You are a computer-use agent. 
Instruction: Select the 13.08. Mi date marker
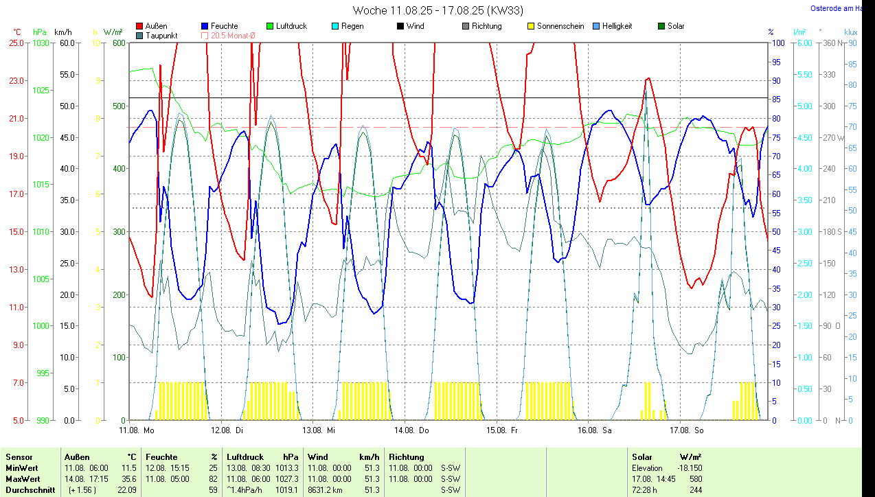[319, 430]
